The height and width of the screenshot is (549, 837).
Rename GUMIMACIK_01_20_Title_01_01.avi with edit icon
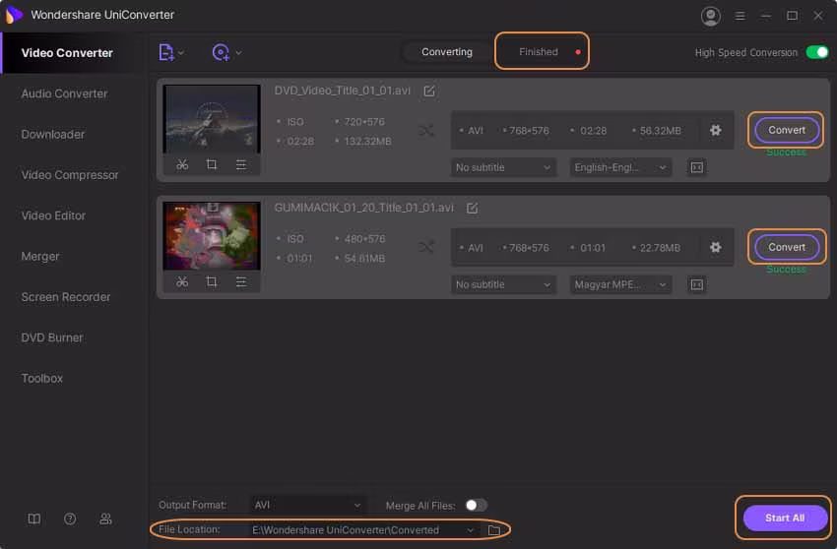pos(473,208)
